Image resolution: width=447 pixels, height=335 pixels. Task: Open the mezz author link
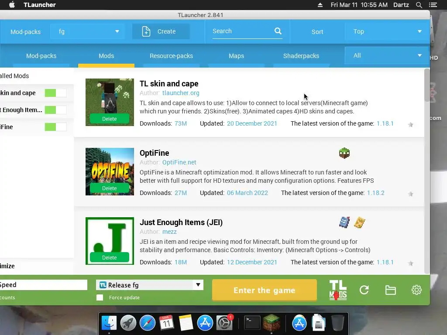pos(169,232)
